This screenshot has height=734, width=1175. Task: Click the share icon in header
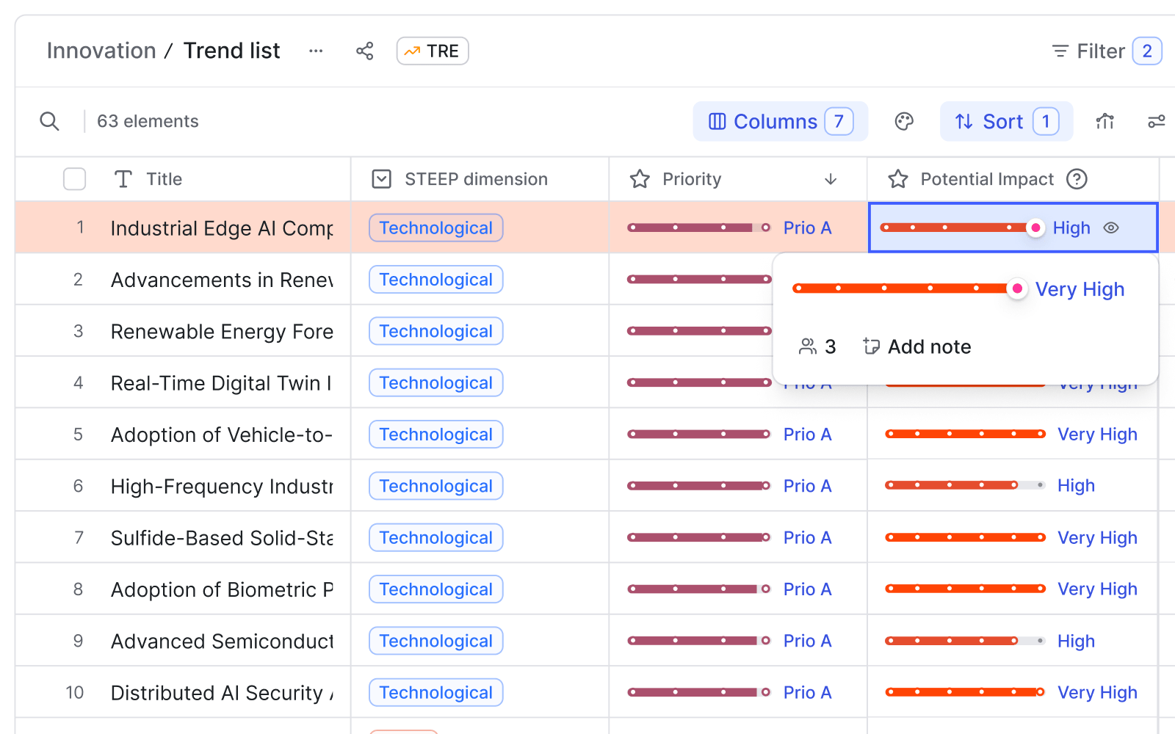[365, 51]
